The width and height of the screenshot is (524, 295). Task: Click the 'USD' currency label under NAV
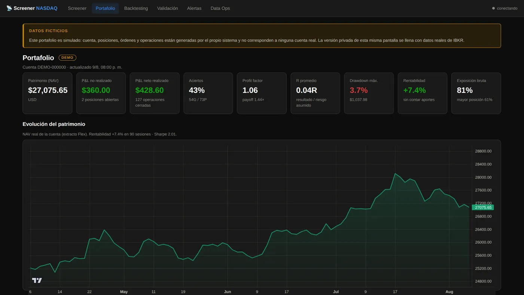(32, 100)
